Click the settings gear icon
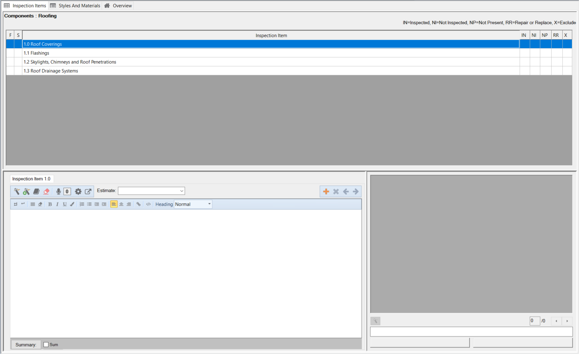This screenshot has height=354, width=579. (x=78, y=191)
